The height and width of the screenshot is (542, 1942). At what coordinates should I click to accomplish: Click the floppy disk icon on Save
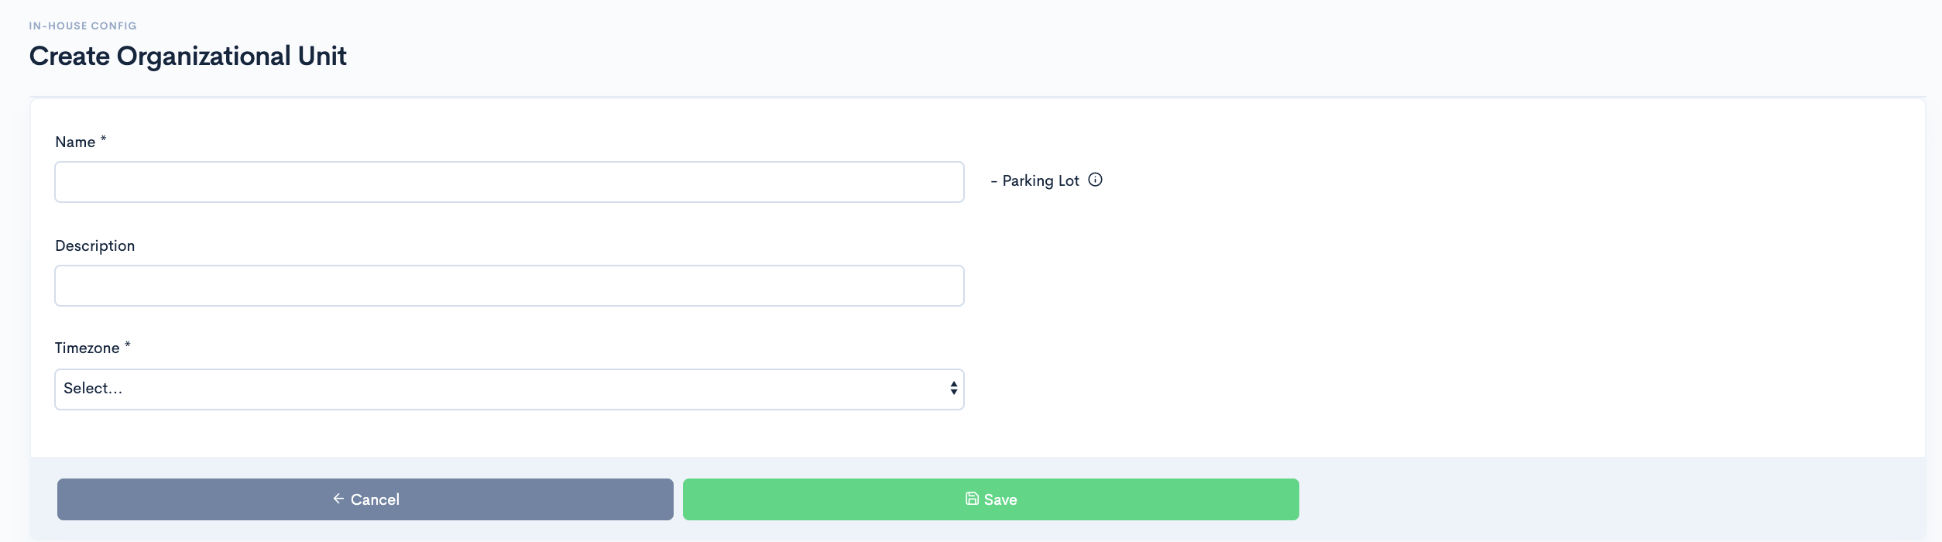(972, 499)
